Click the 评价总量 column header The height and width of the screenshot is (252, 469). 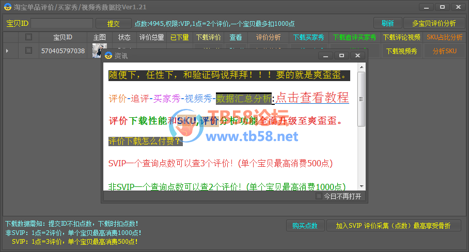(152, 37)
